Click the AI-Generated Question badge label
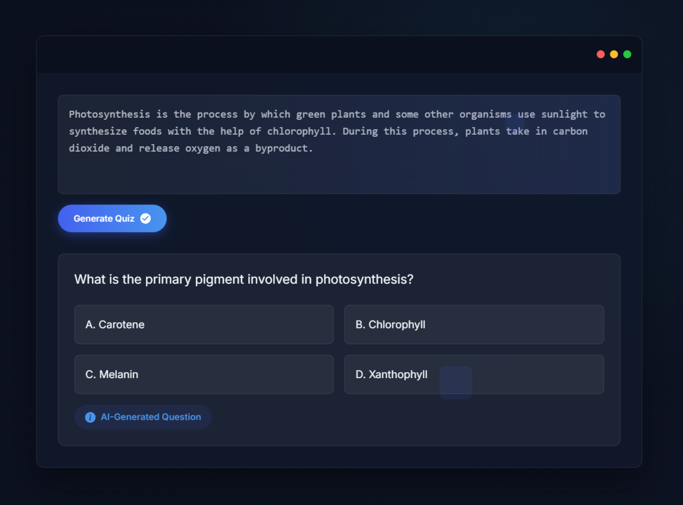The width and height of the screenshot is (683, 505). tap(151, 417)
